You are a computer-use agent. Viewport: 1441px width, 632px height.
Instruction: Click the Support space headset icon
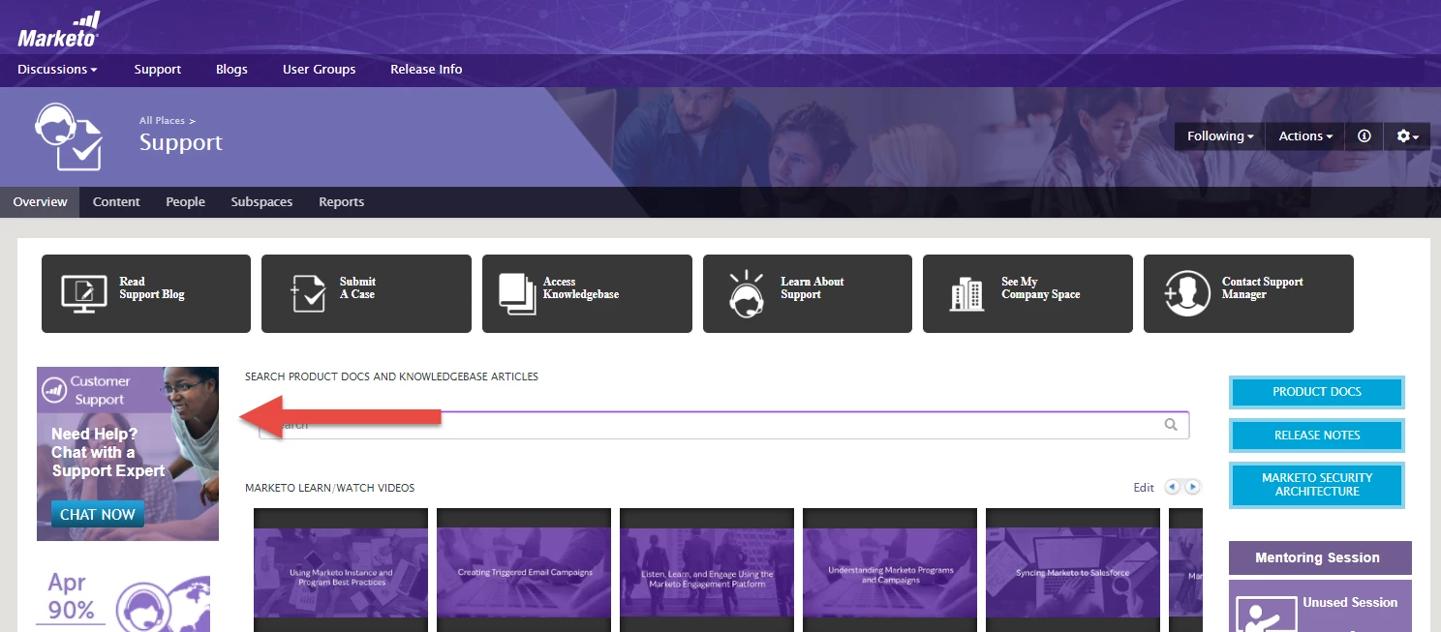pyautogui.click(x=68, y=136)
